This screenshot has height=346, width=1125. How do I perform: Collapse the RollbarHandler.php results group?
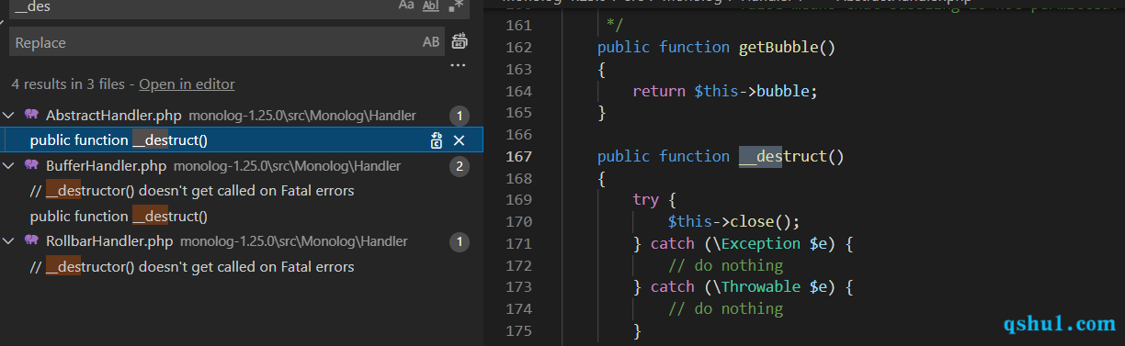(x=9, y=241)
